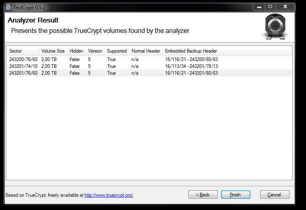Click False in the 243200/76/60 row
Viewport: 306px width, 210px height.
tap(74, 59)
